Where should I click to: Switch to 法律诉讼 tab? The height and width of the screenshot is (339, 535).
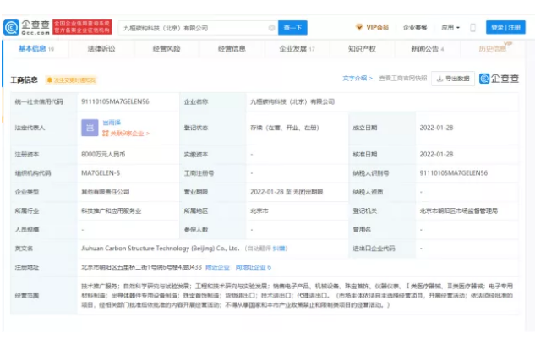[x=101, y=49]
